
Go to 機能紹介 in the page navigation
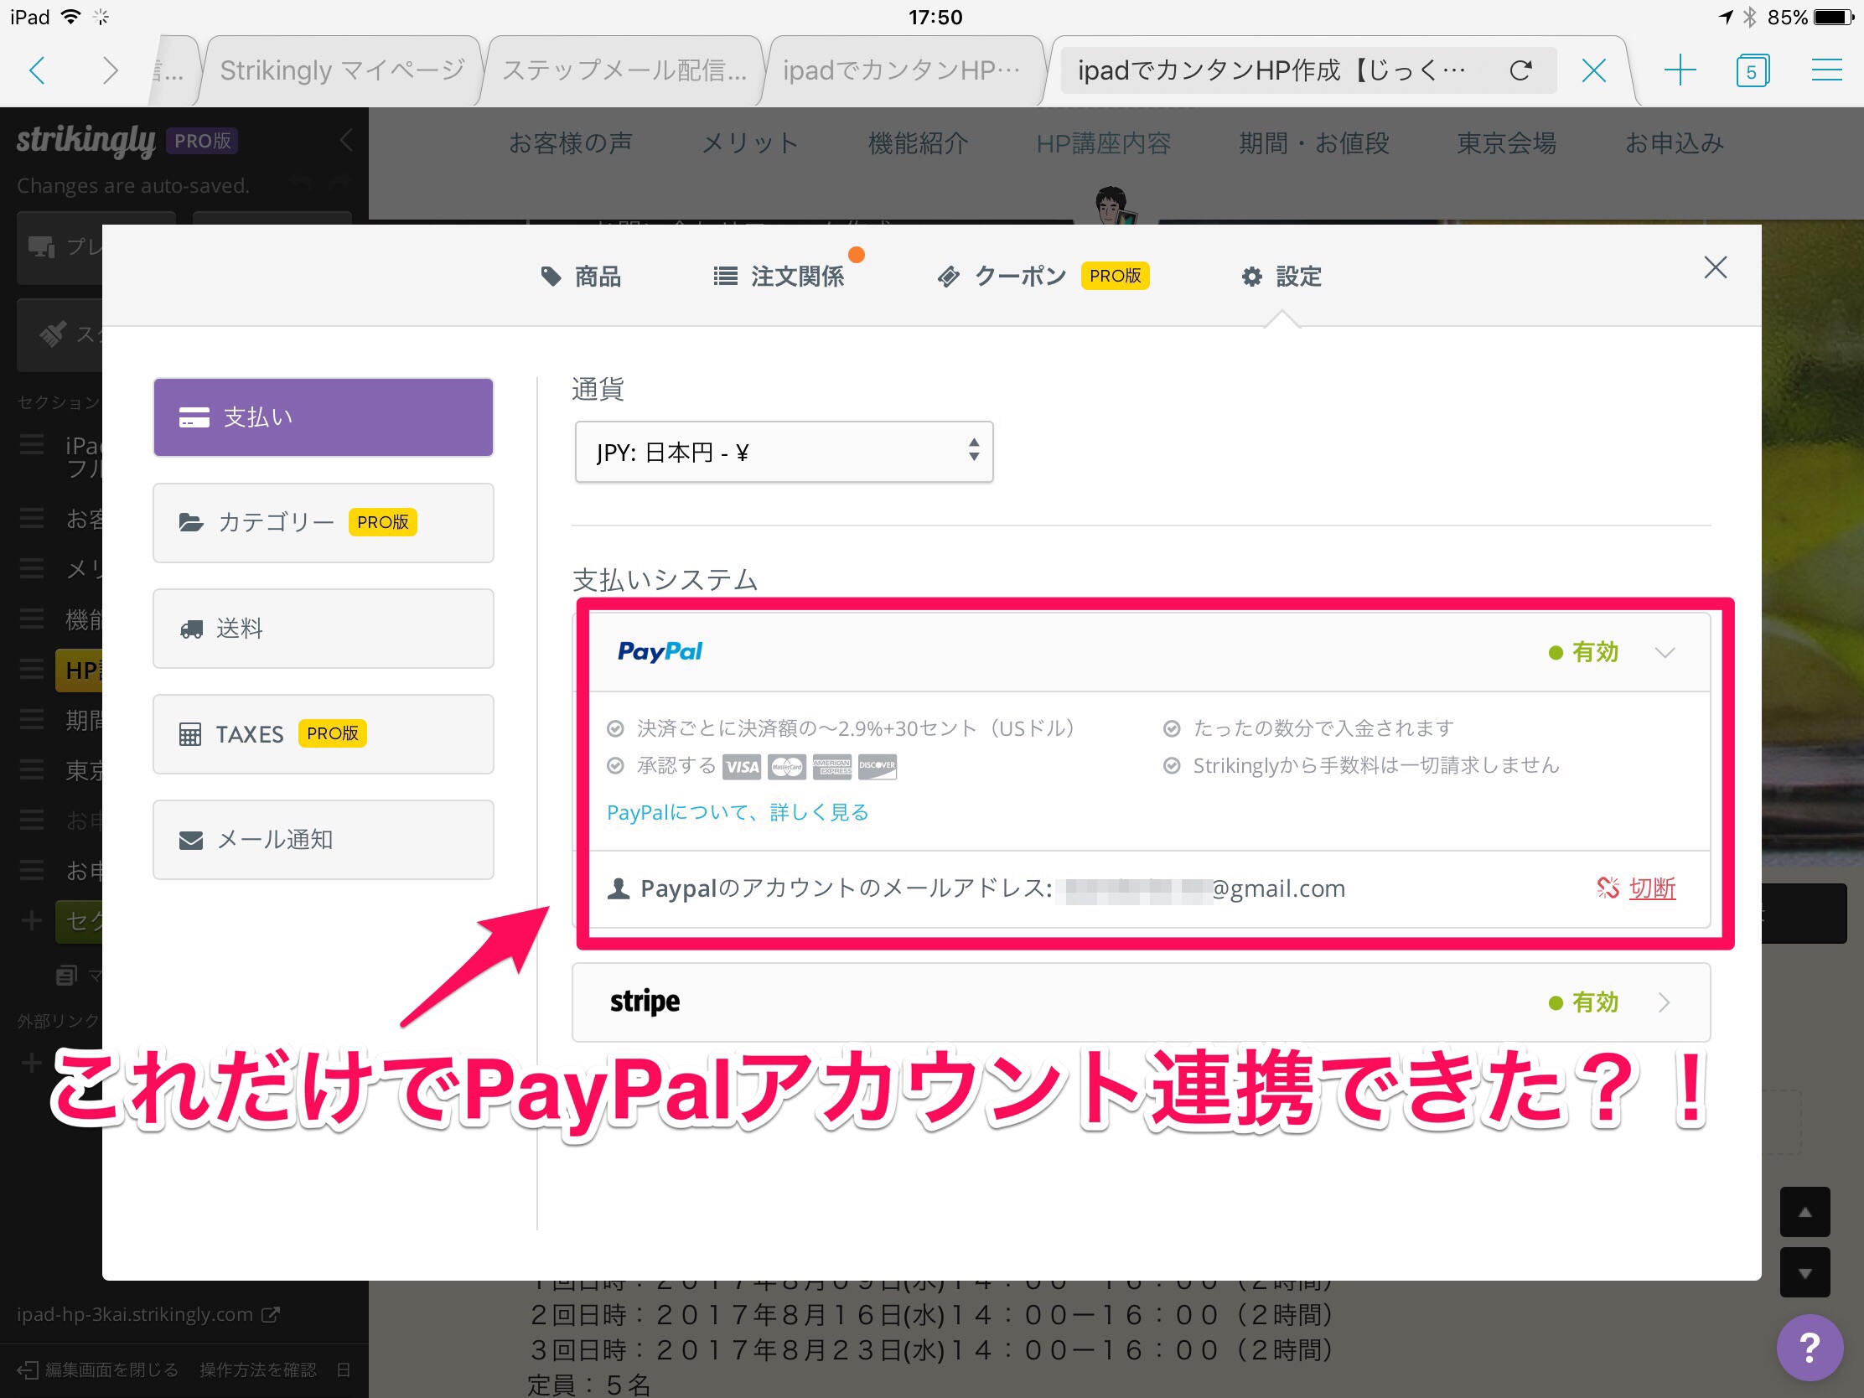(x=919, y=143)
